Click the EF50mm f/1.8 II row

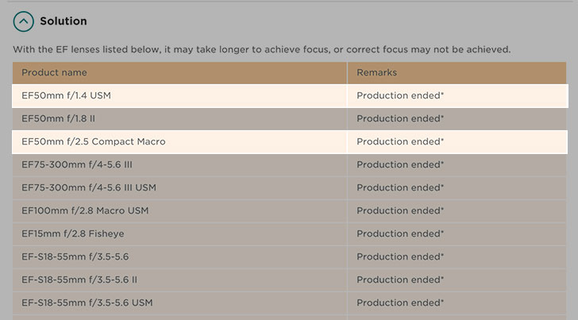(x=289, y=119)
